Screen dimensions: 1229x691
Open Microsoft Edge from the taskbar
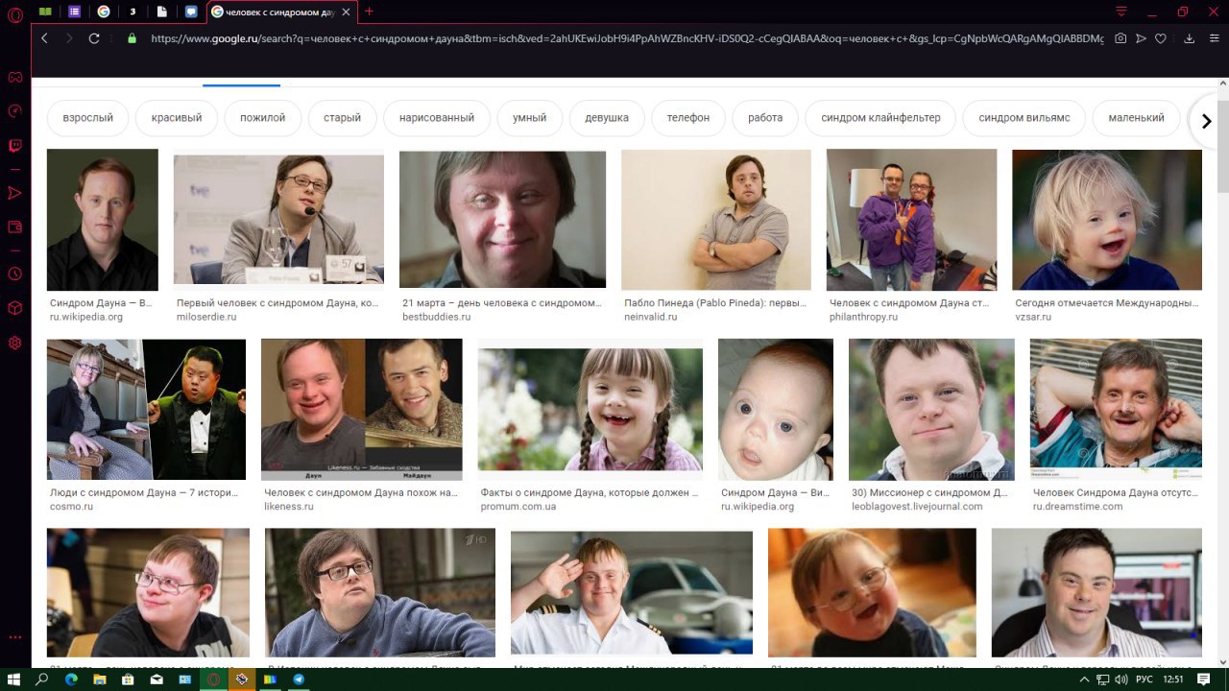(71, 679)
